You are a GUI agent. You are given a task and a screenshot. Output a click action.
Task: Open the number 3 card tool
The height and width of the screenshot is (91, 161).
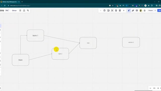116,11
